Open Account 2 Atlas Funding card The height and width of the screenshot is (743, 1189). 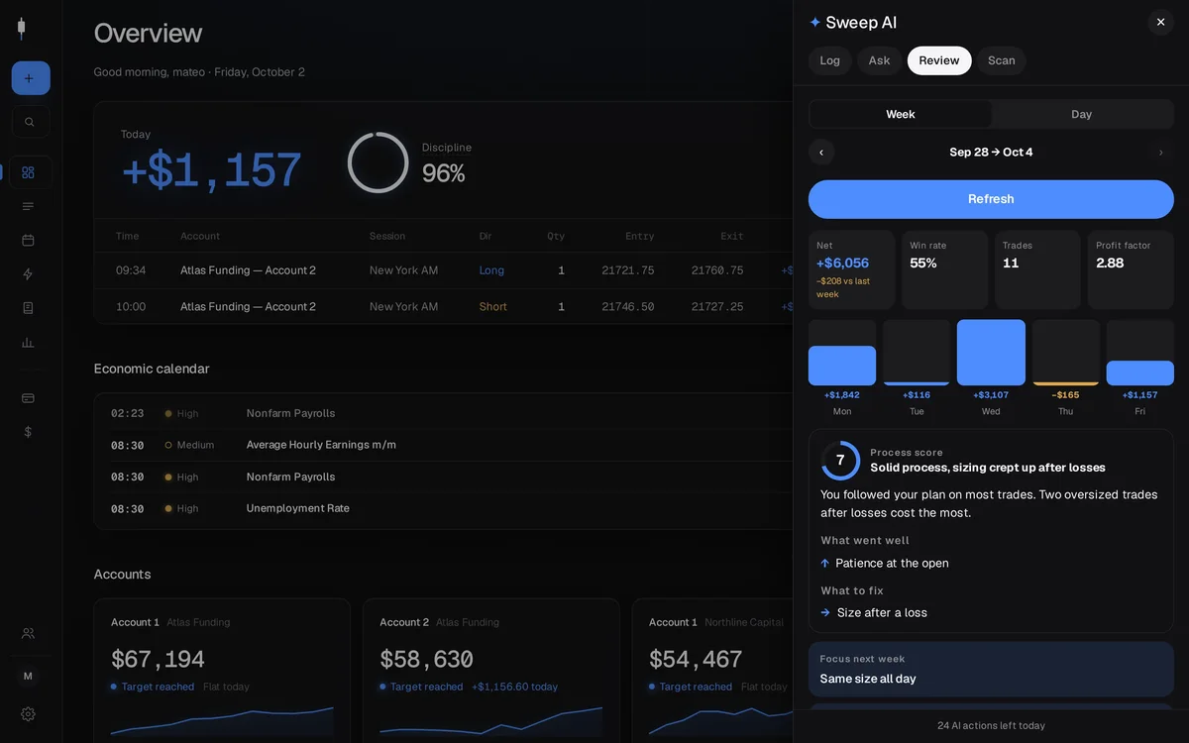pyautogui.click(x=491, y=671)
